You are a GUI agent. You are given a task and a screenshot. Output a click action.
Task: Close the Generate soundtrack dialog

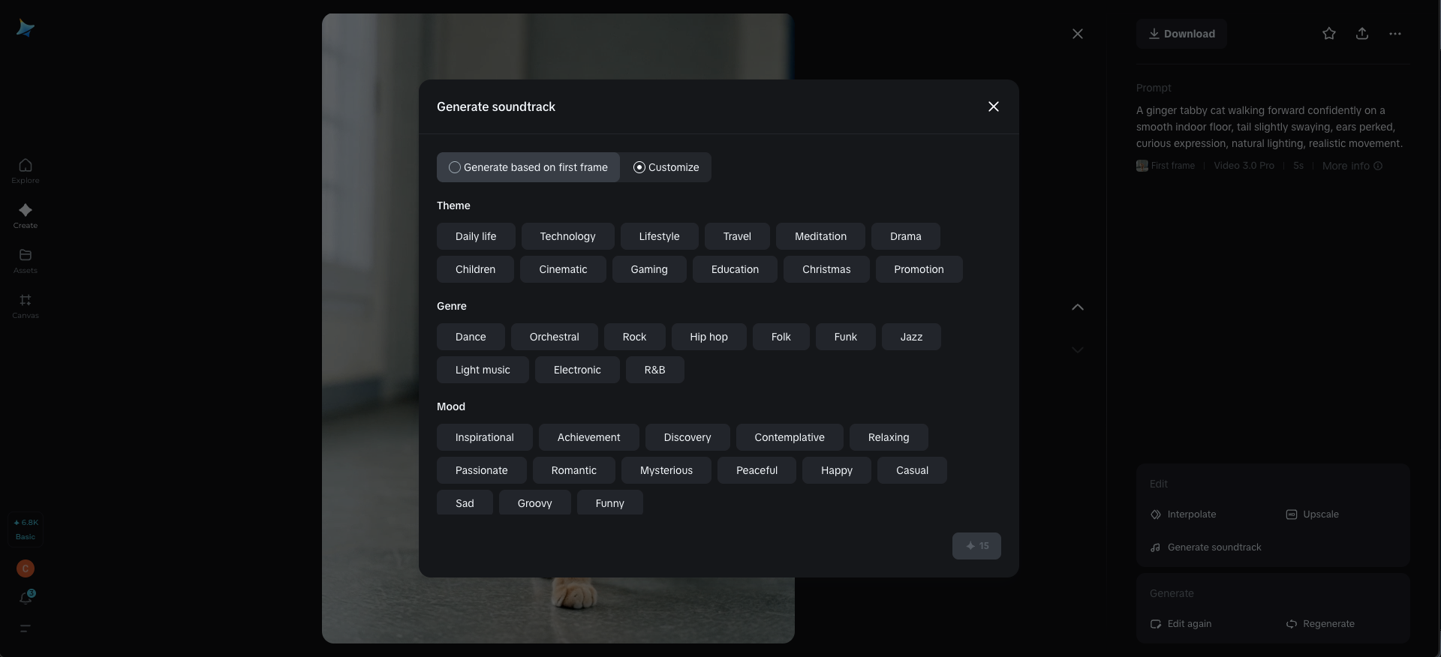994,106
